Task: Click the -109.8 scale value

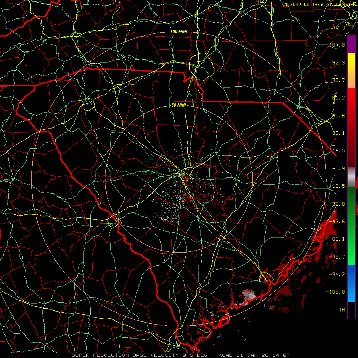Action: point(335,292)
